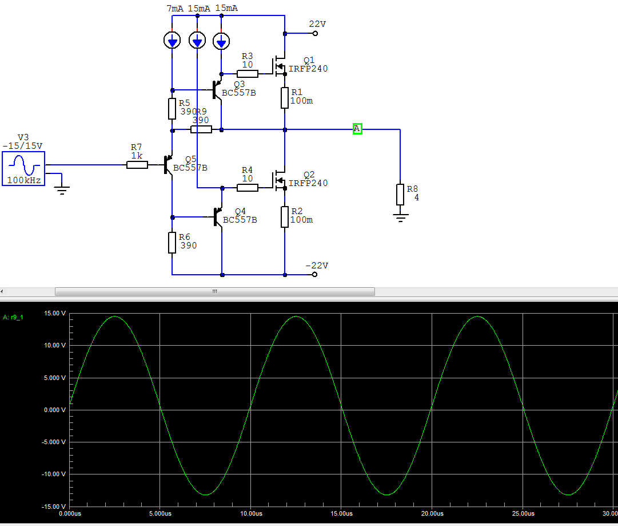Image resolution: width=618 pixels, height=526 pixels.
Task: Click the R8 load value 4
Action: [417, 197]
